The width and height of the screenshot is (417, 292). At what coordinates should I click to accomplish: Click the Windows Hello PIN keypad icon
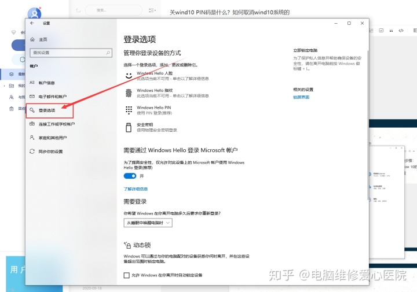click(x=129, y=110)
